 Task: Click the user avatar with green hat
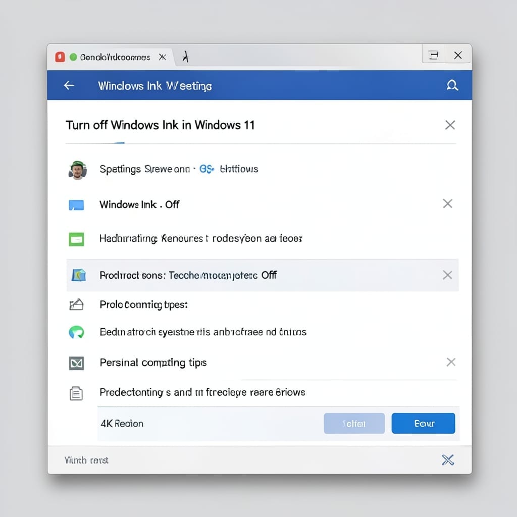77,170
